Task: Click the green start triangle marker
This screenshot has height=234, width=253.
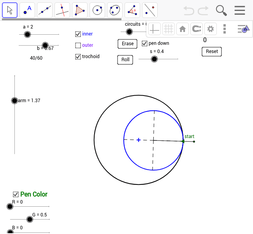Action: pos(183,142)
